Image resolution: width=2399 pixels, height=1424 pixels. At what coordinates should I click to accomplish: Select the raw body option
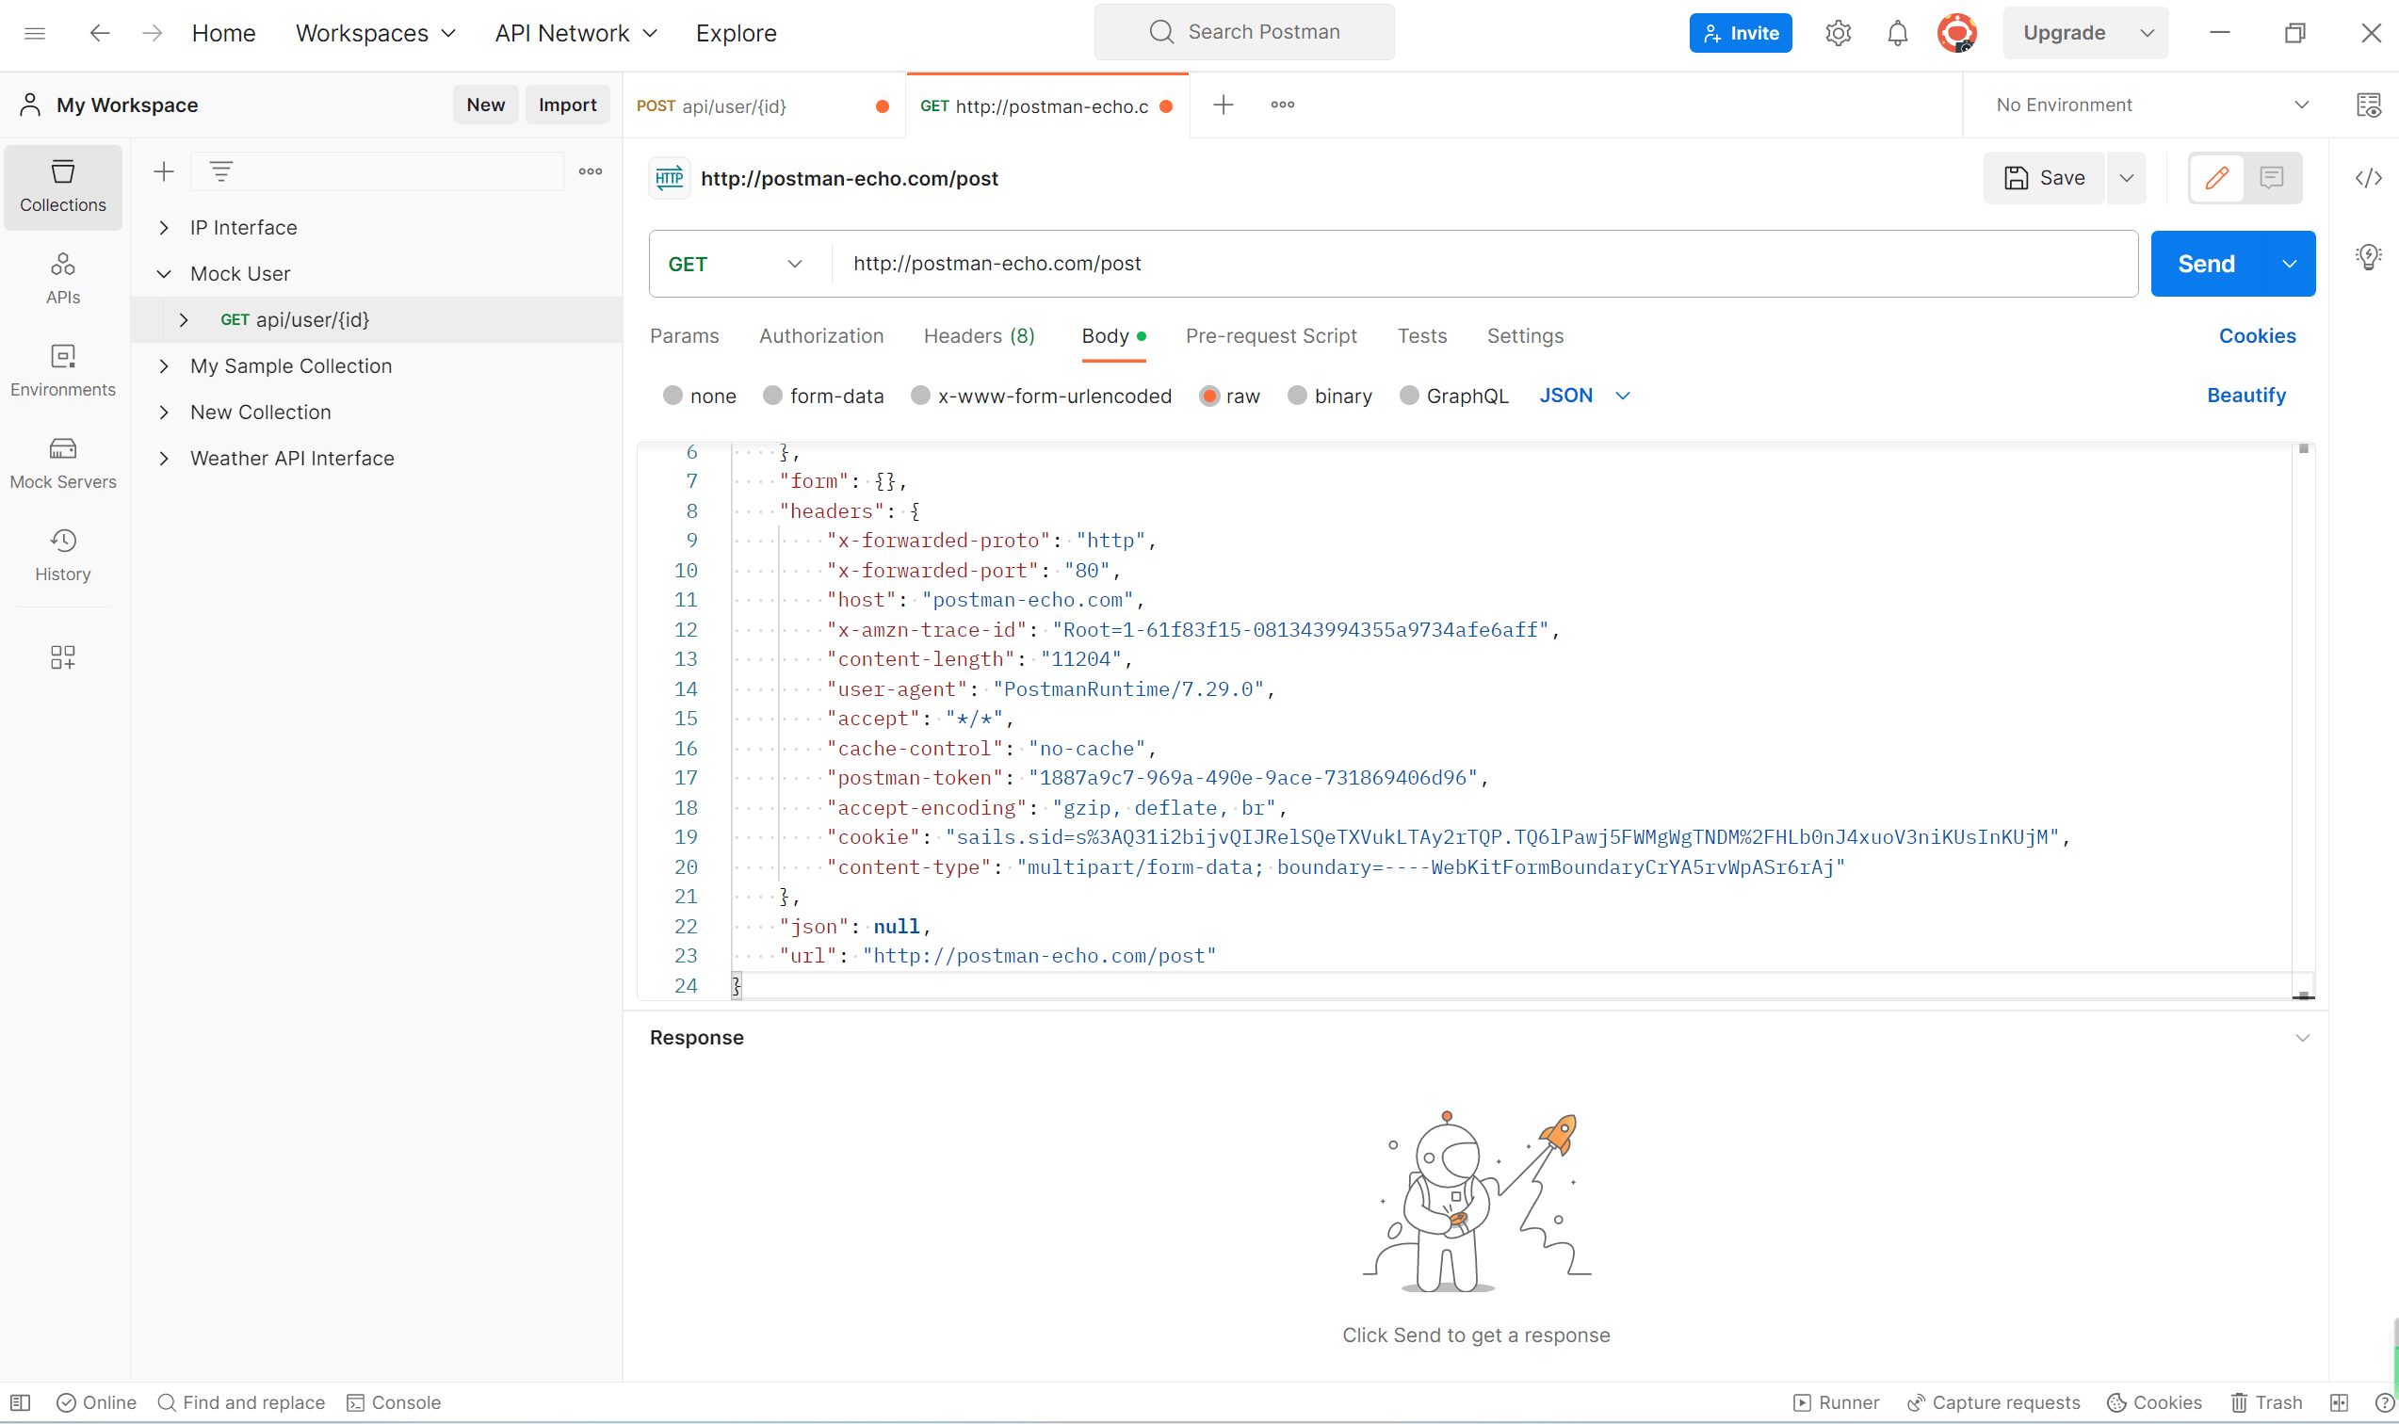pos(1209,396)
